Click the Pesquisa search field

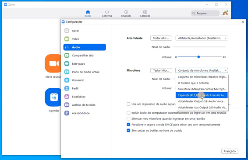coord(205,13)
